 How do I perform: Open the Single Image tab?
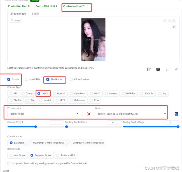coord(18,14)
